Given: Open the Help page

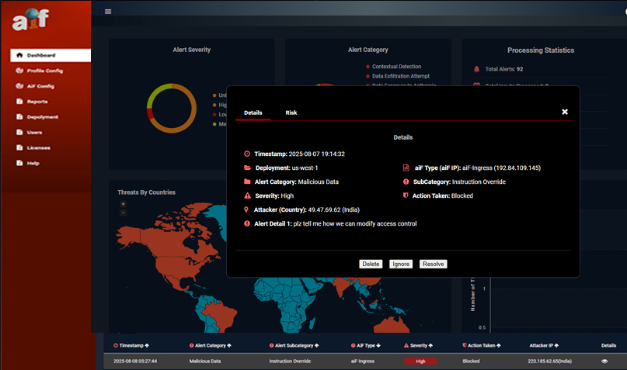Looking at the screenshot, I should point(33,163).
